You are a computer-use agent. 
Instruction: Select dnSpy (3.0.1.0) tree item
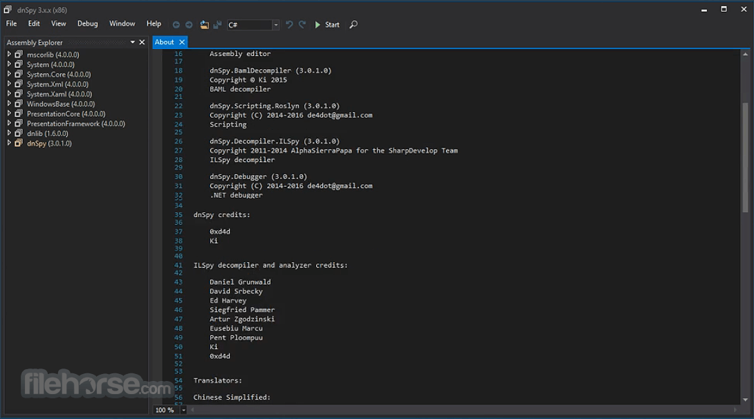coord(49,143)
